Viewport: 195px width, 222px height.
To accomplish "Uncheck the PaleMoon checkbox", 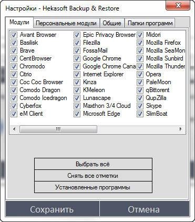I will point(140,82).
